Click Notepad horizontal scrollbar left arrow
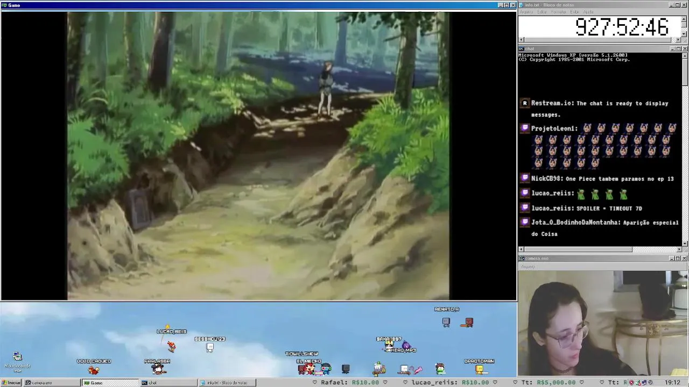This screenshot has height=387, width=689. 521,40
